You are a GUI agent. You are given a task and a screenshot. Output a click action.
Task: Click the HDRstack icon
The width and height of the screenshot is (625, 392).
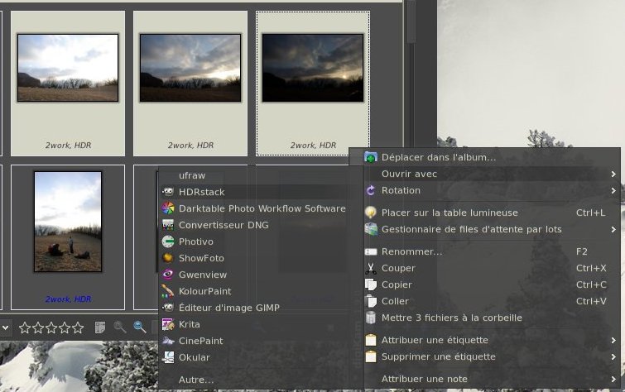168,192
